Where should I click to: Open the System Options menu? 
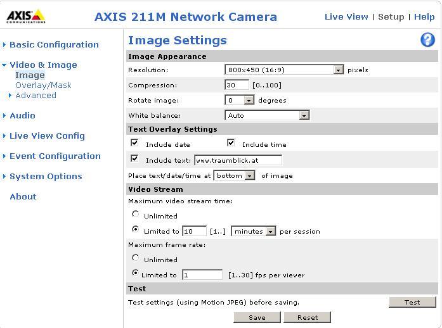tap(46, 176)
